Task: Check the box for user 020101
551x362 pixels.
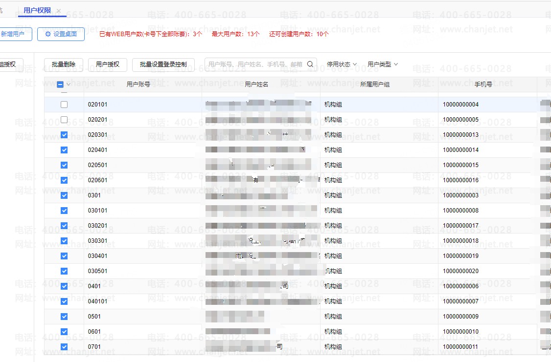Action: (x=64, y=105)
